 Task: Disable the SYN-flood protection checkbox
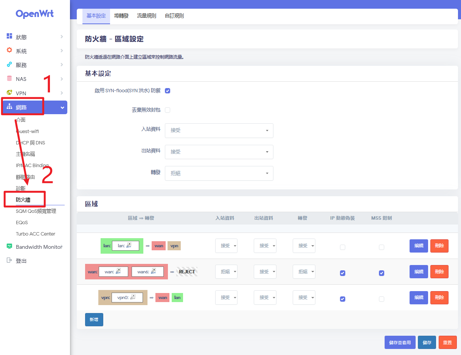168,91
